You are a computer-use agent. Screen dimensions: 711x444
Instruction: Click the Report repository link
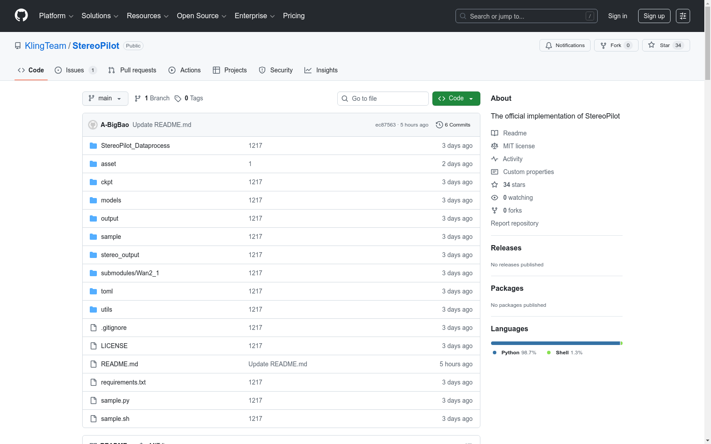pyautogui.click(x=515, y=223)
